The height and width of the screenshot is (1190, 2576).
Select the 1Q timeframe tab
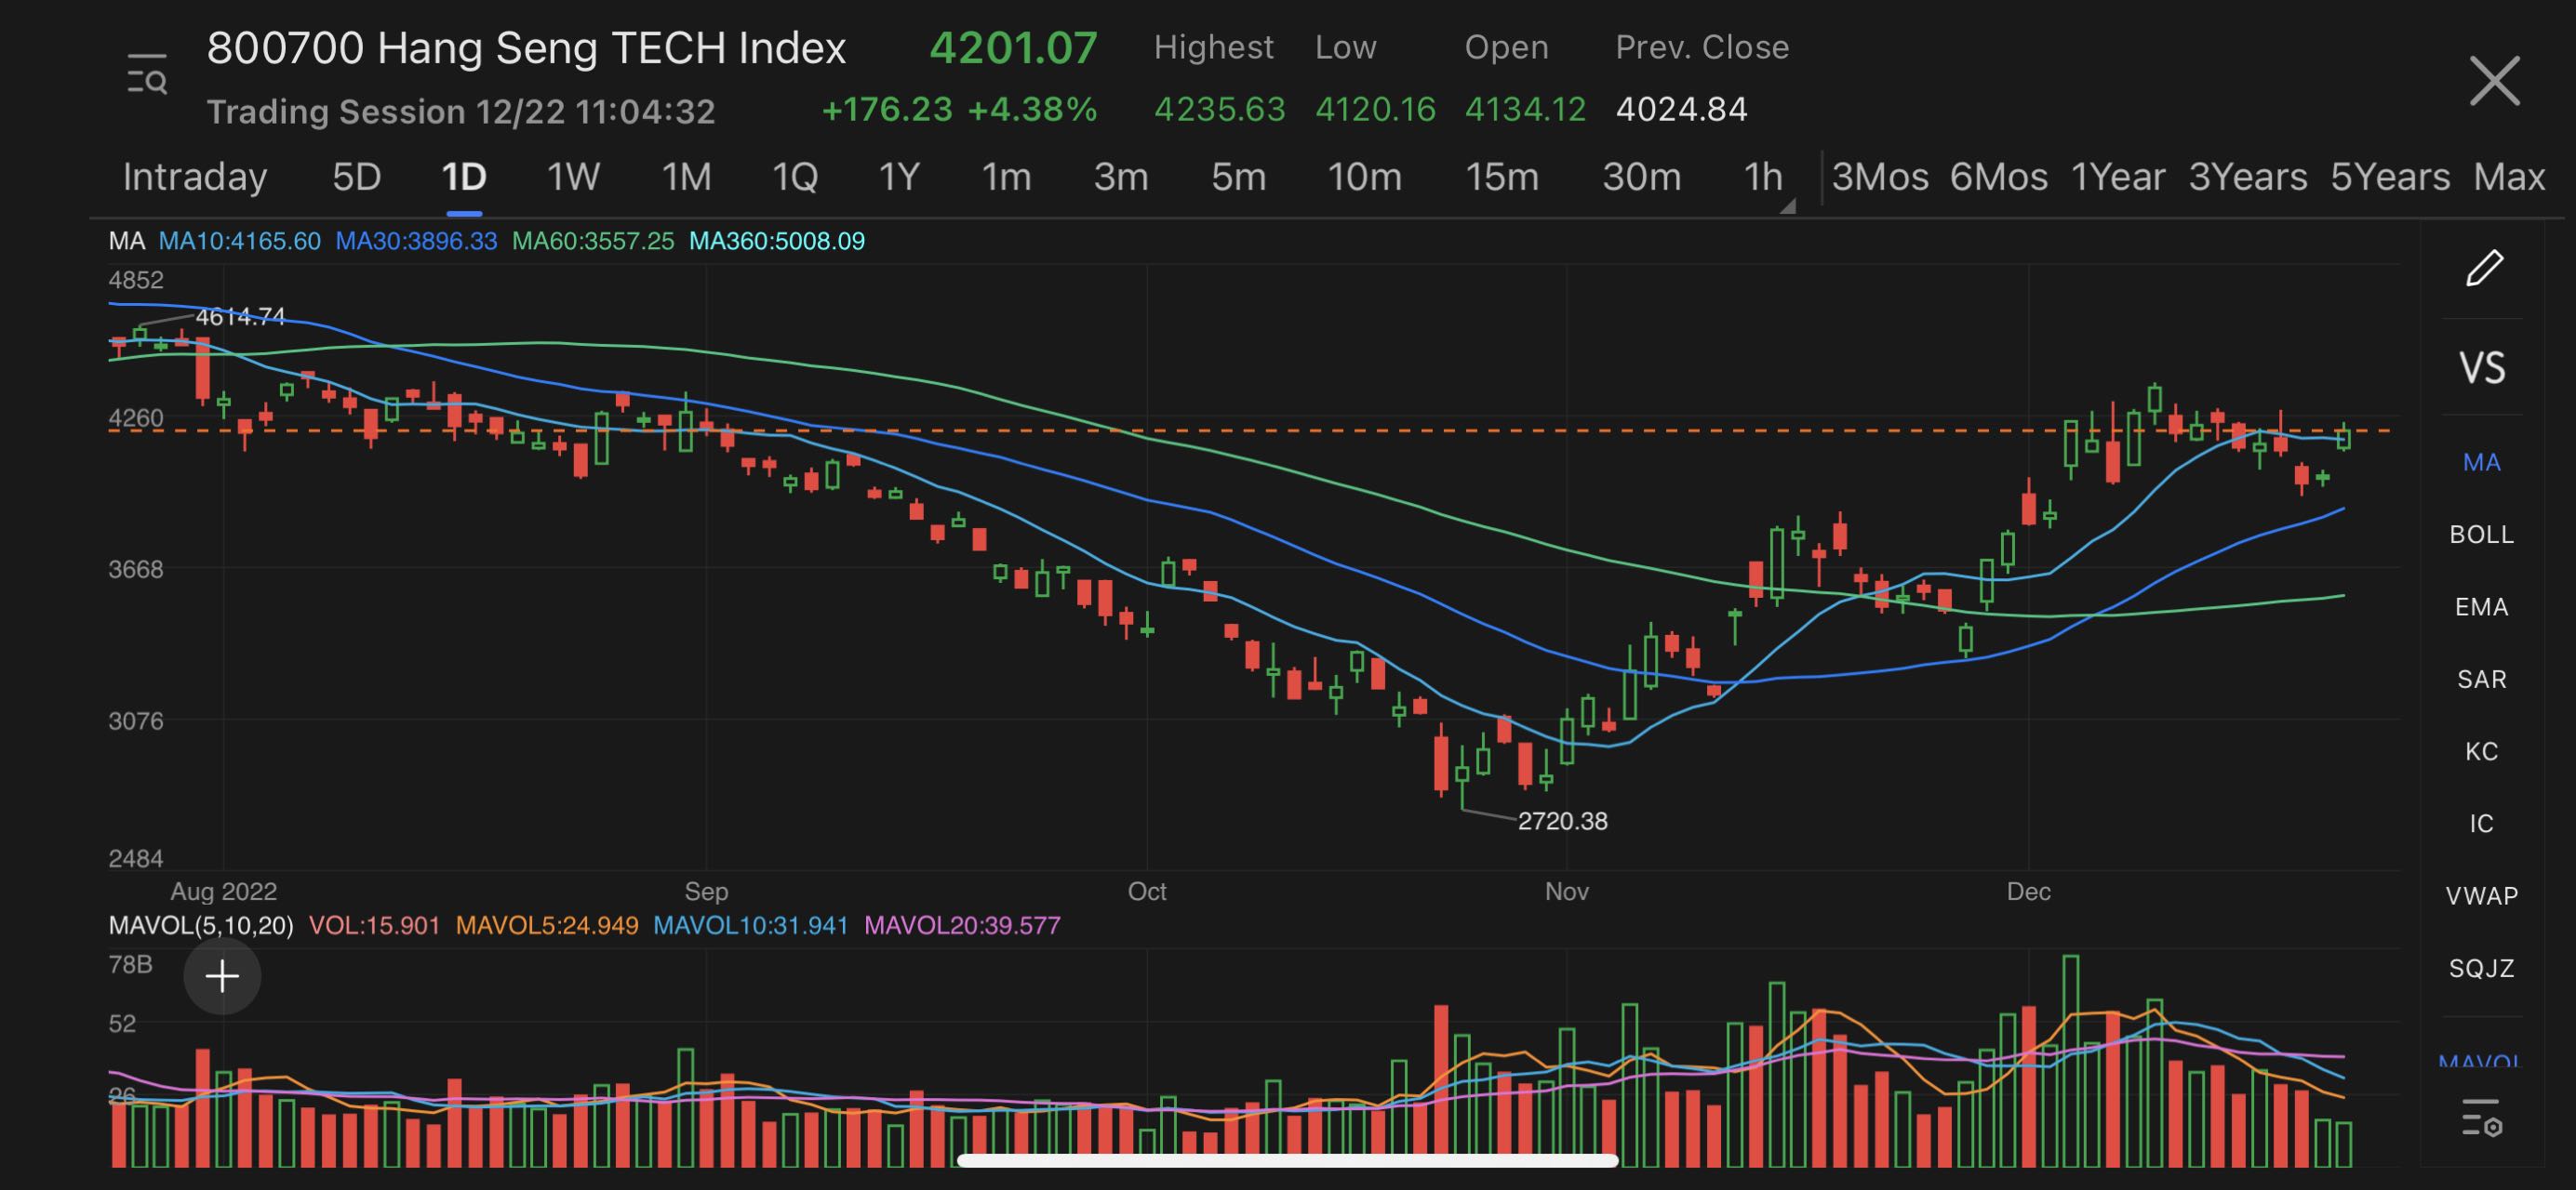pos(795,177)
